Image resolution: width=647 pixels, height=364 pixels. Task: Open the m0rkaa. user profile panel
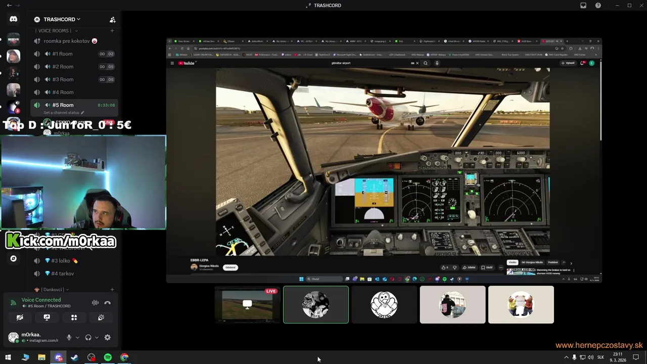[x=34, y=337]
